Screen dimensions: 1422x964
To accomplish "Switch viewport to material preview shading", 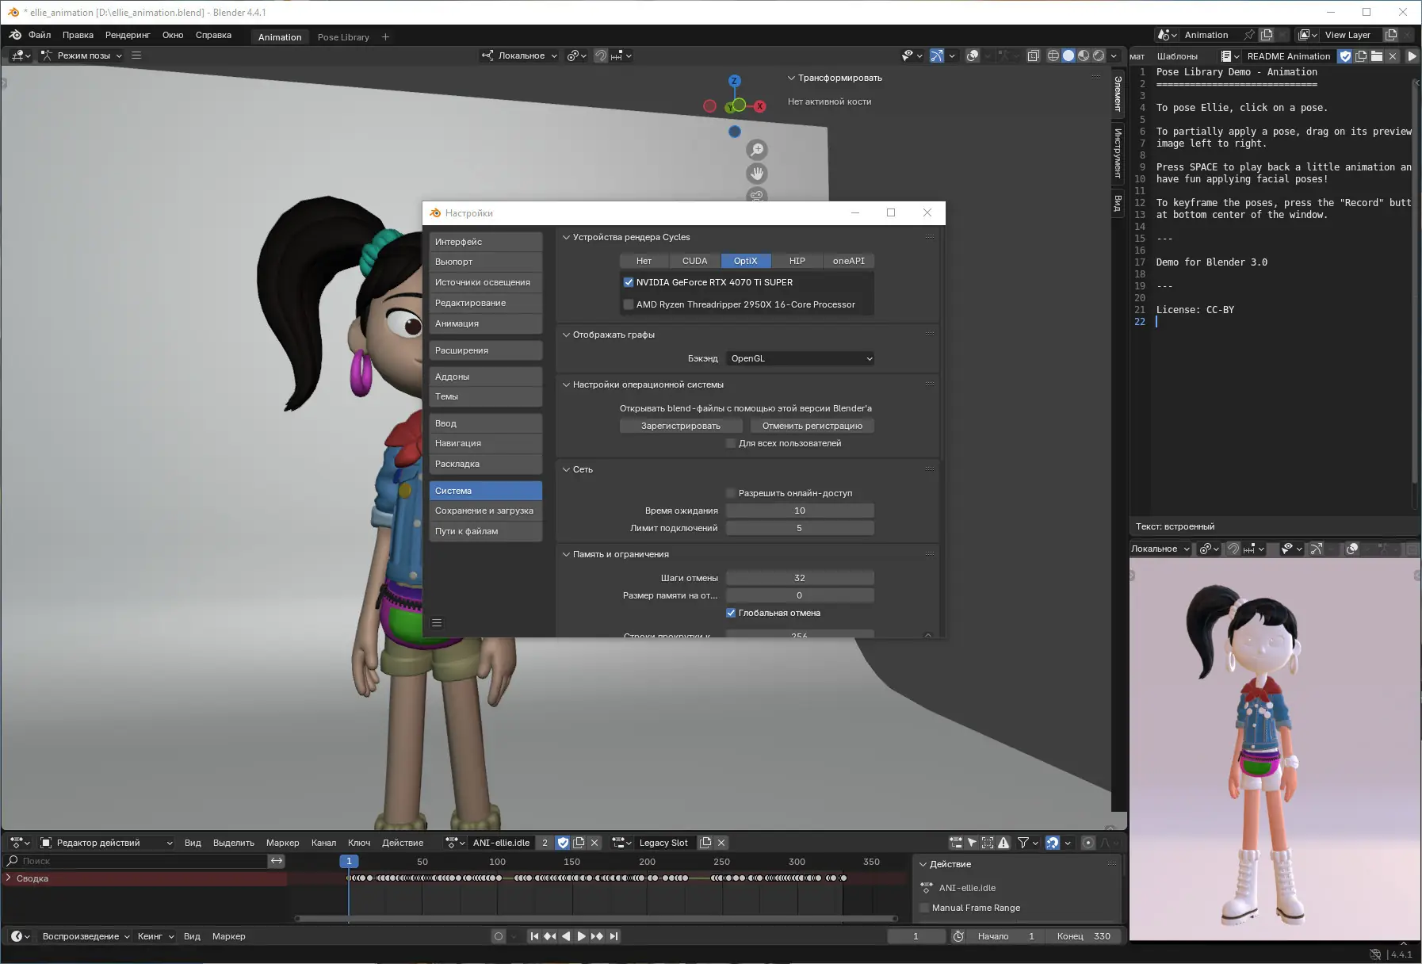I will click(x=1084, y=55).
